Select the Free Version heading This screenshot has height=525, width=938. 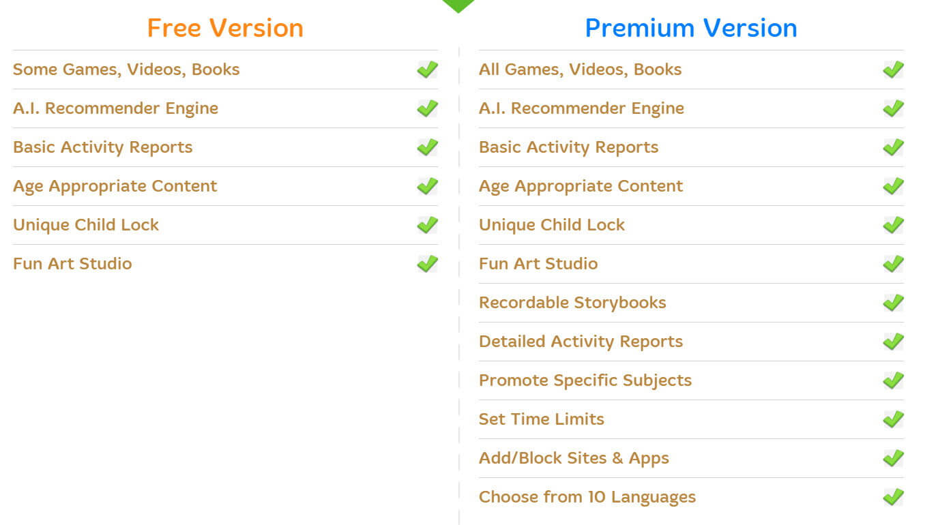pos(225,28)
